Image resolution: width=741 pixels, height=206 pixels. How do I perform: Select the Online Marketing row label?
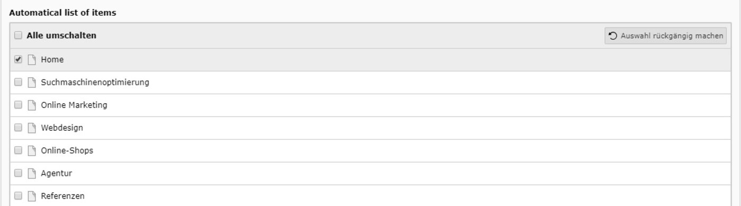pyautogui.click(x=74, y=105)
